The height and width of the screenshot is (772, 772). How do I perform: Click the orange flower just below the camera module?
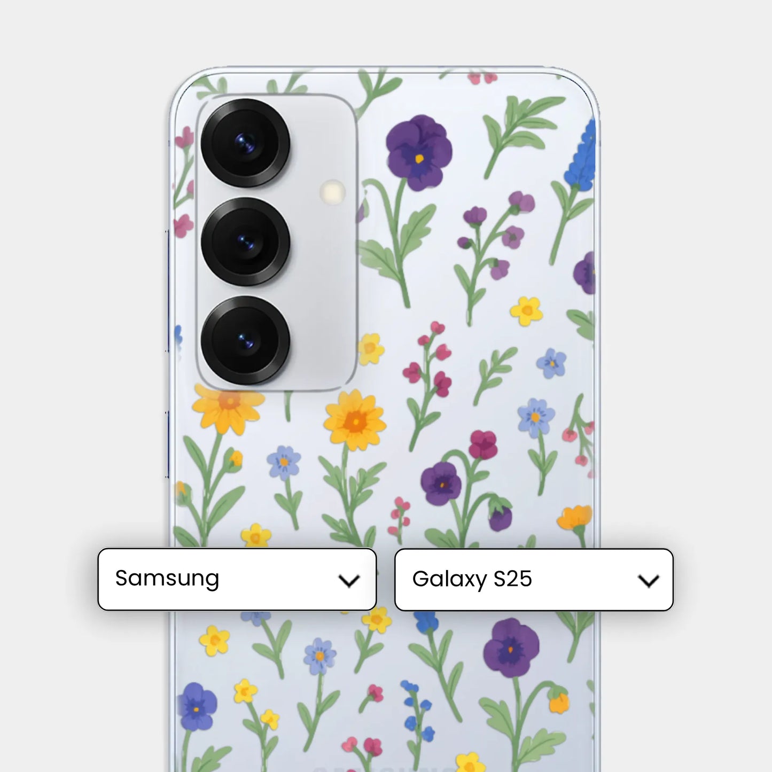coord(228,408)
